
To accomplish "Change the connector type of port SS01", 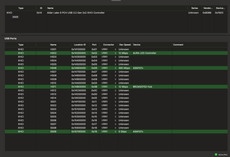I will point(109,102).
